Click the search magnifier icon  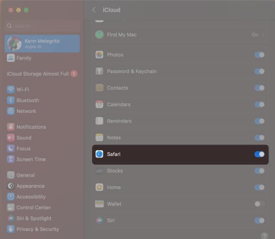pyautogui.click(x=9, y=26)
